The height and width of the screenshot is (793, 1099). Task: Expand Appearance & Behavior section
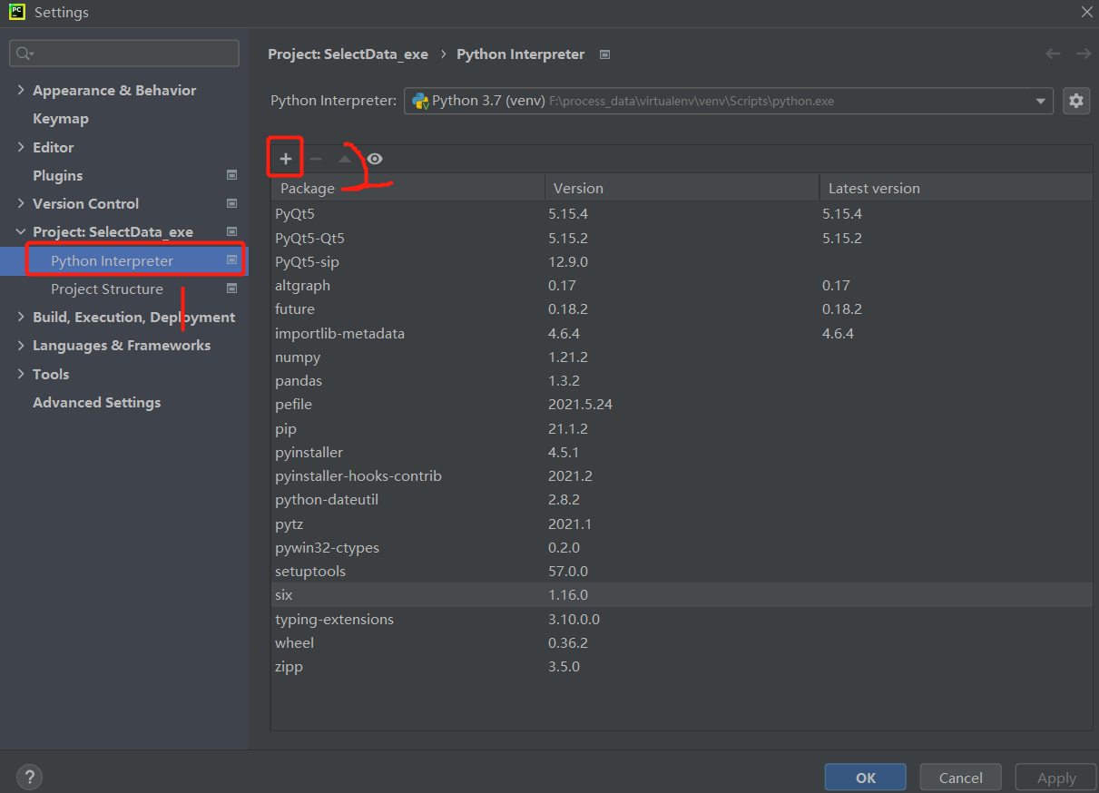point(21,90)
